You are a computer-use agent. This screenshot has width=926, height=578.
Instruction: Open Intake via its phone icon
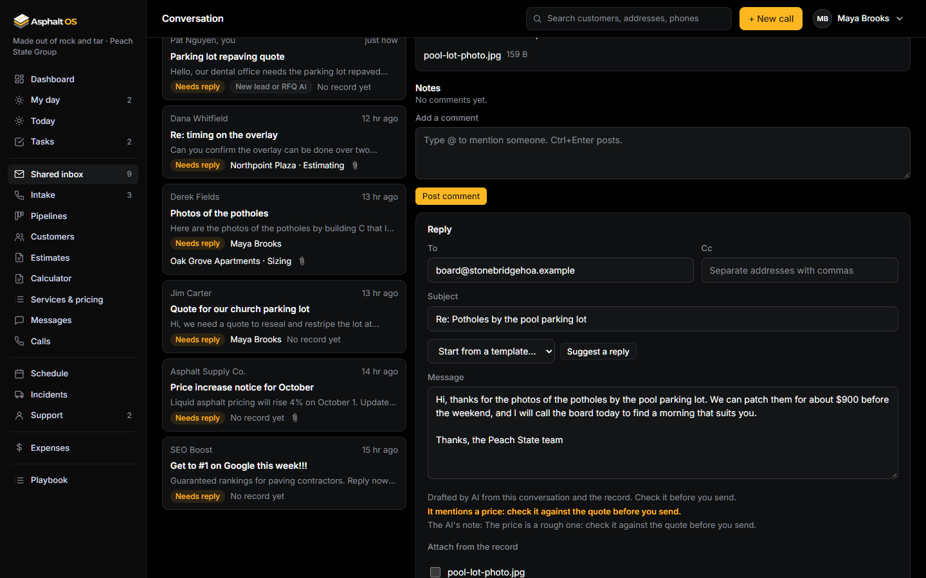19,195
